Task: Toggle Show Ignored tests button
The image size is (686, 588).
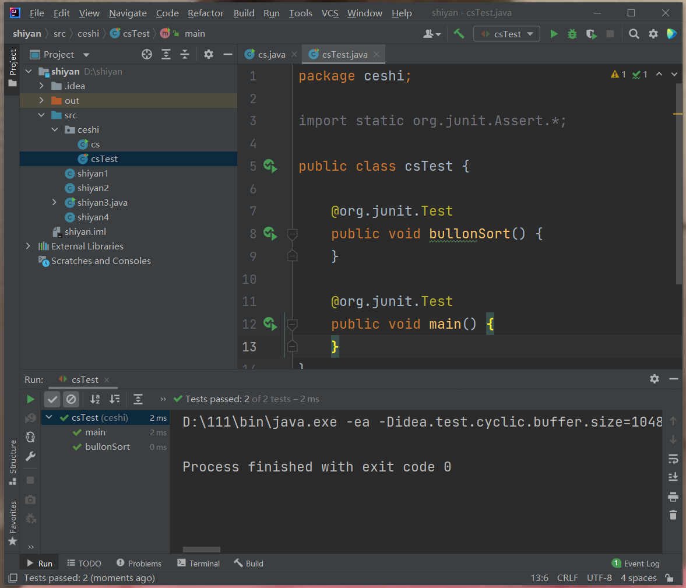Action: (x=71, y=399)
